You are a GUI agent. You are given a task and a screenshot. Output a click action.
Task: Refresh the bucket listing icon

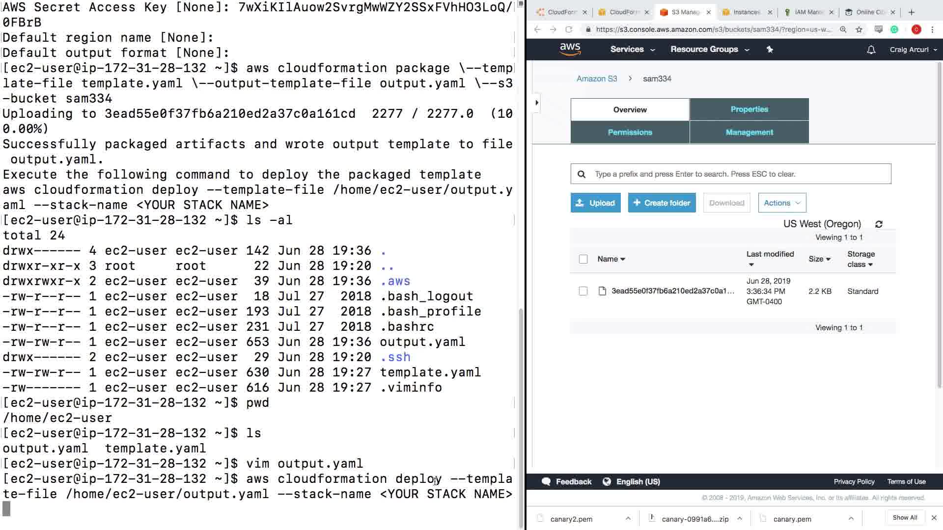point(879,224)
